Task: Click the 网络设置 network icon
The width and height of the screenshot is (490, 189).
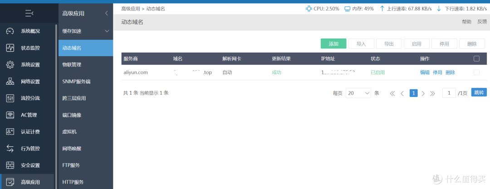Action: click(x=10, y=82)
